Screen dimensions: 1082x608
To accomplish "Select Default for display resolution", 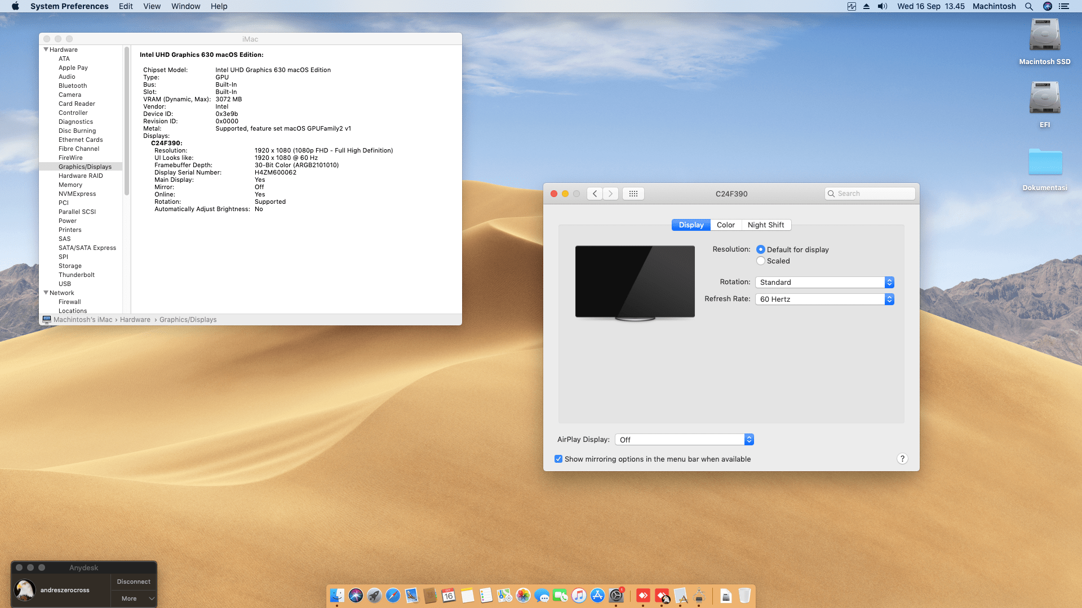I will (x=761, y=249).
